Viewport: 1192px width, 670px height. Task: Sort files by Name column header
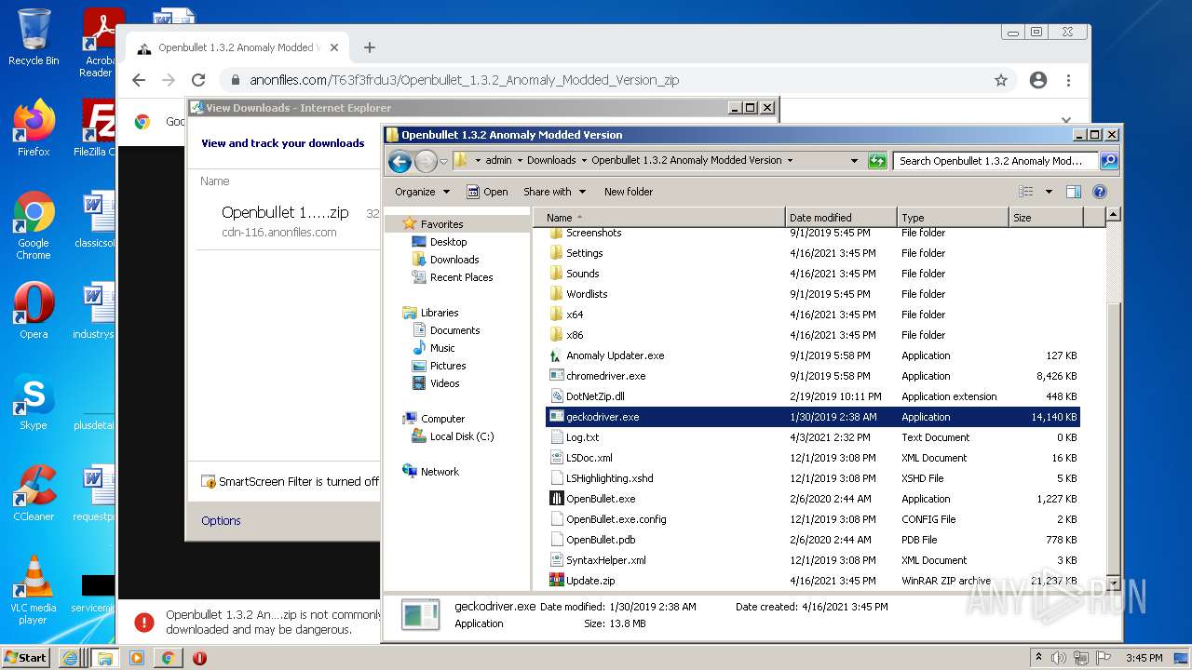point(660,218)
